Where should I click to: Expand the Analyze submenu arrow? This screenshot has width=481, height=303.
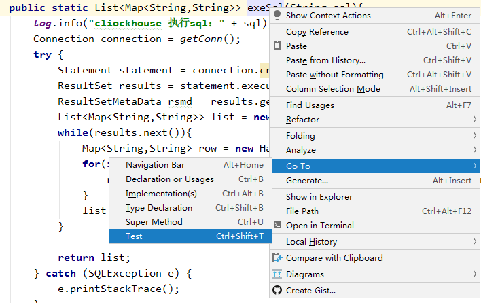point(474,150)
